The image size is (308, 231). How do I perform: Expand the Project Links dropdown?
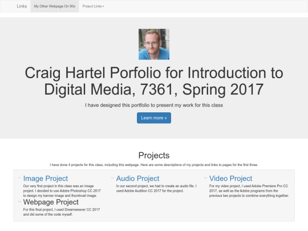click(x=94, y=6)
